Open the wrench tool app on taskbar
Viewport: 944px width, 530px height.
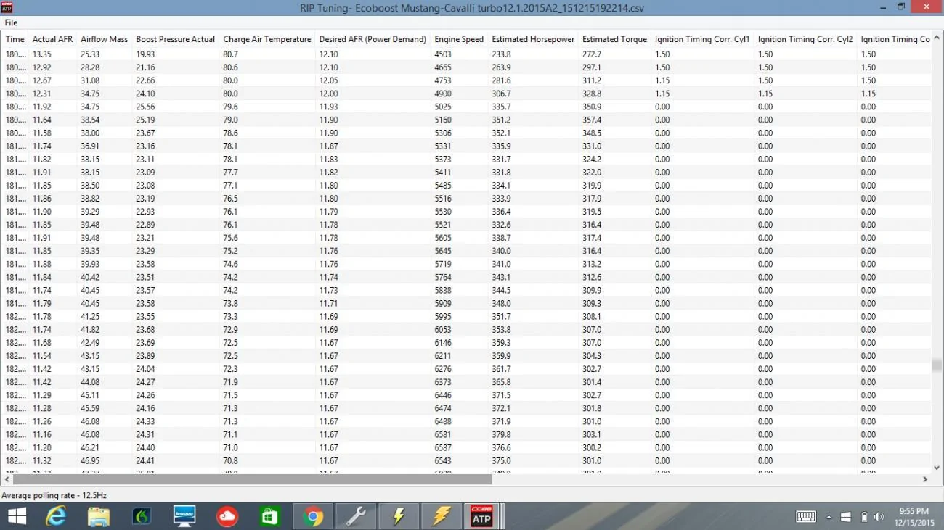356,516
